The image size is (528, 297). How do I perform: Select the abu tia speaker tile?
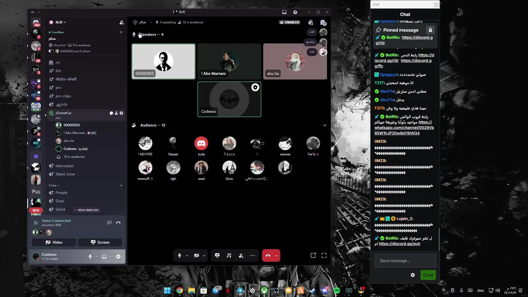(295, 61)
